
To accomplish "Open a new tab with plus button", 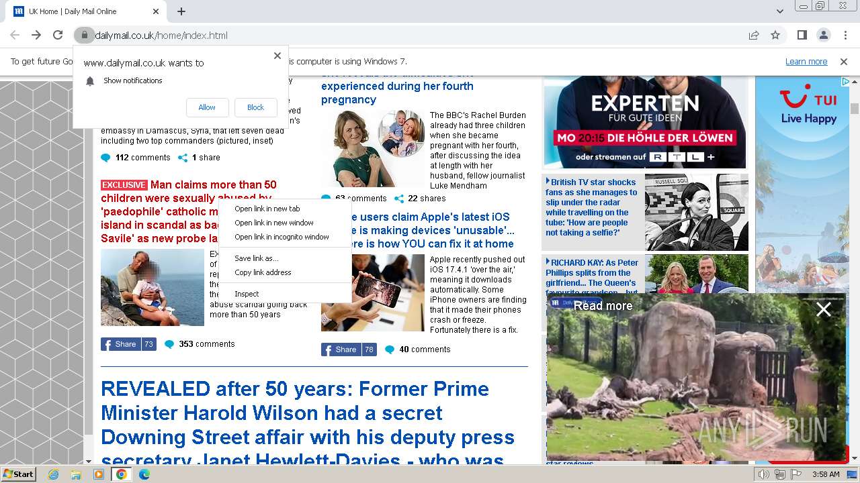I will tap(181, 11).
